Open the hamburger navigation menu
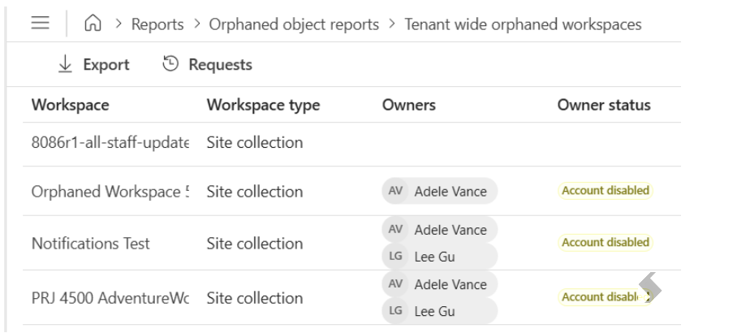733x333 pixels. (x=41, y=23)
